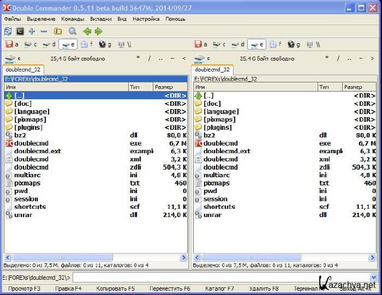Open left panel drive e list button
Image resolution: width=382 pixels, height=295 pixels.
point(12,58)
